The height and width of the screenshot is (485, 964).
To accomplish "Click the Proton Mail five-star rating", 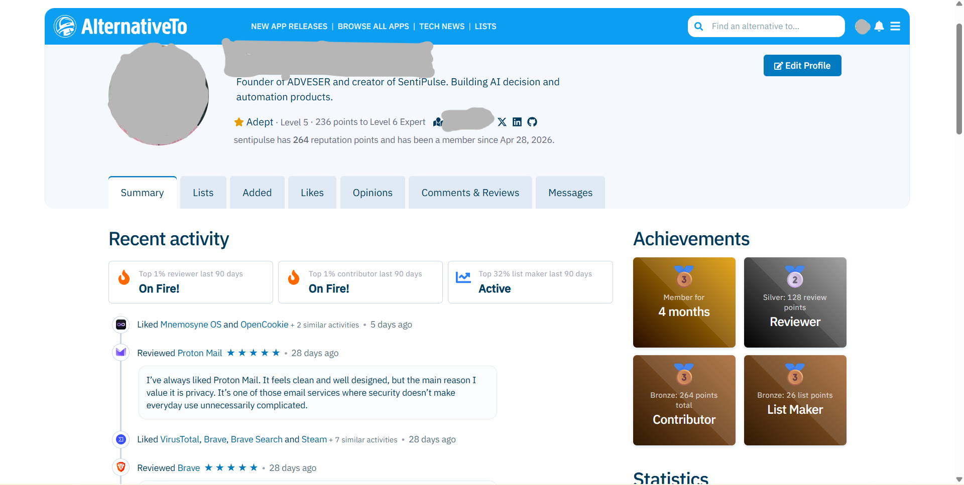I will pos(253,353).
